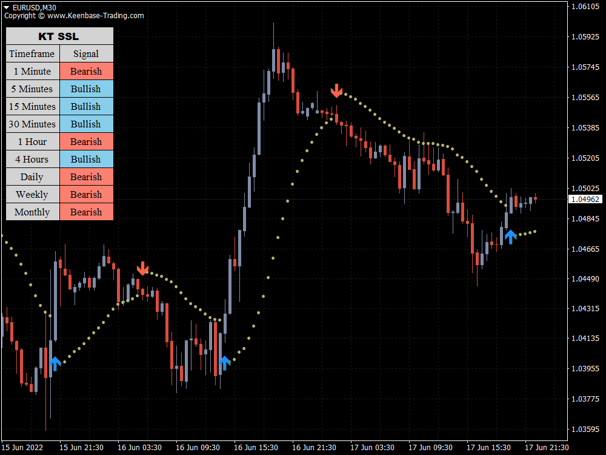The image size is (606, 455).
Task: Select the Monthly timeframe cell
Action: tap(33, 212)
